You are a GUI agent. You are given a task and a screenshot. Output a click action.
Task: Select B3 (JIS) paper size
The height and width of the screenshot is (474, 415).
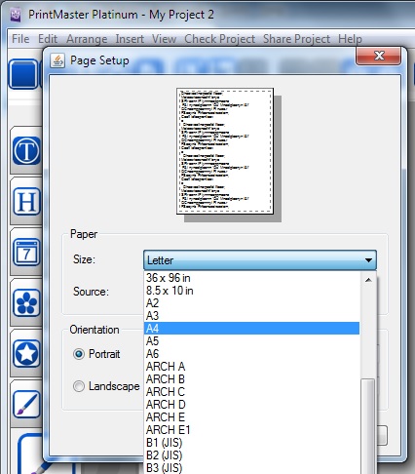click(251, 468)
